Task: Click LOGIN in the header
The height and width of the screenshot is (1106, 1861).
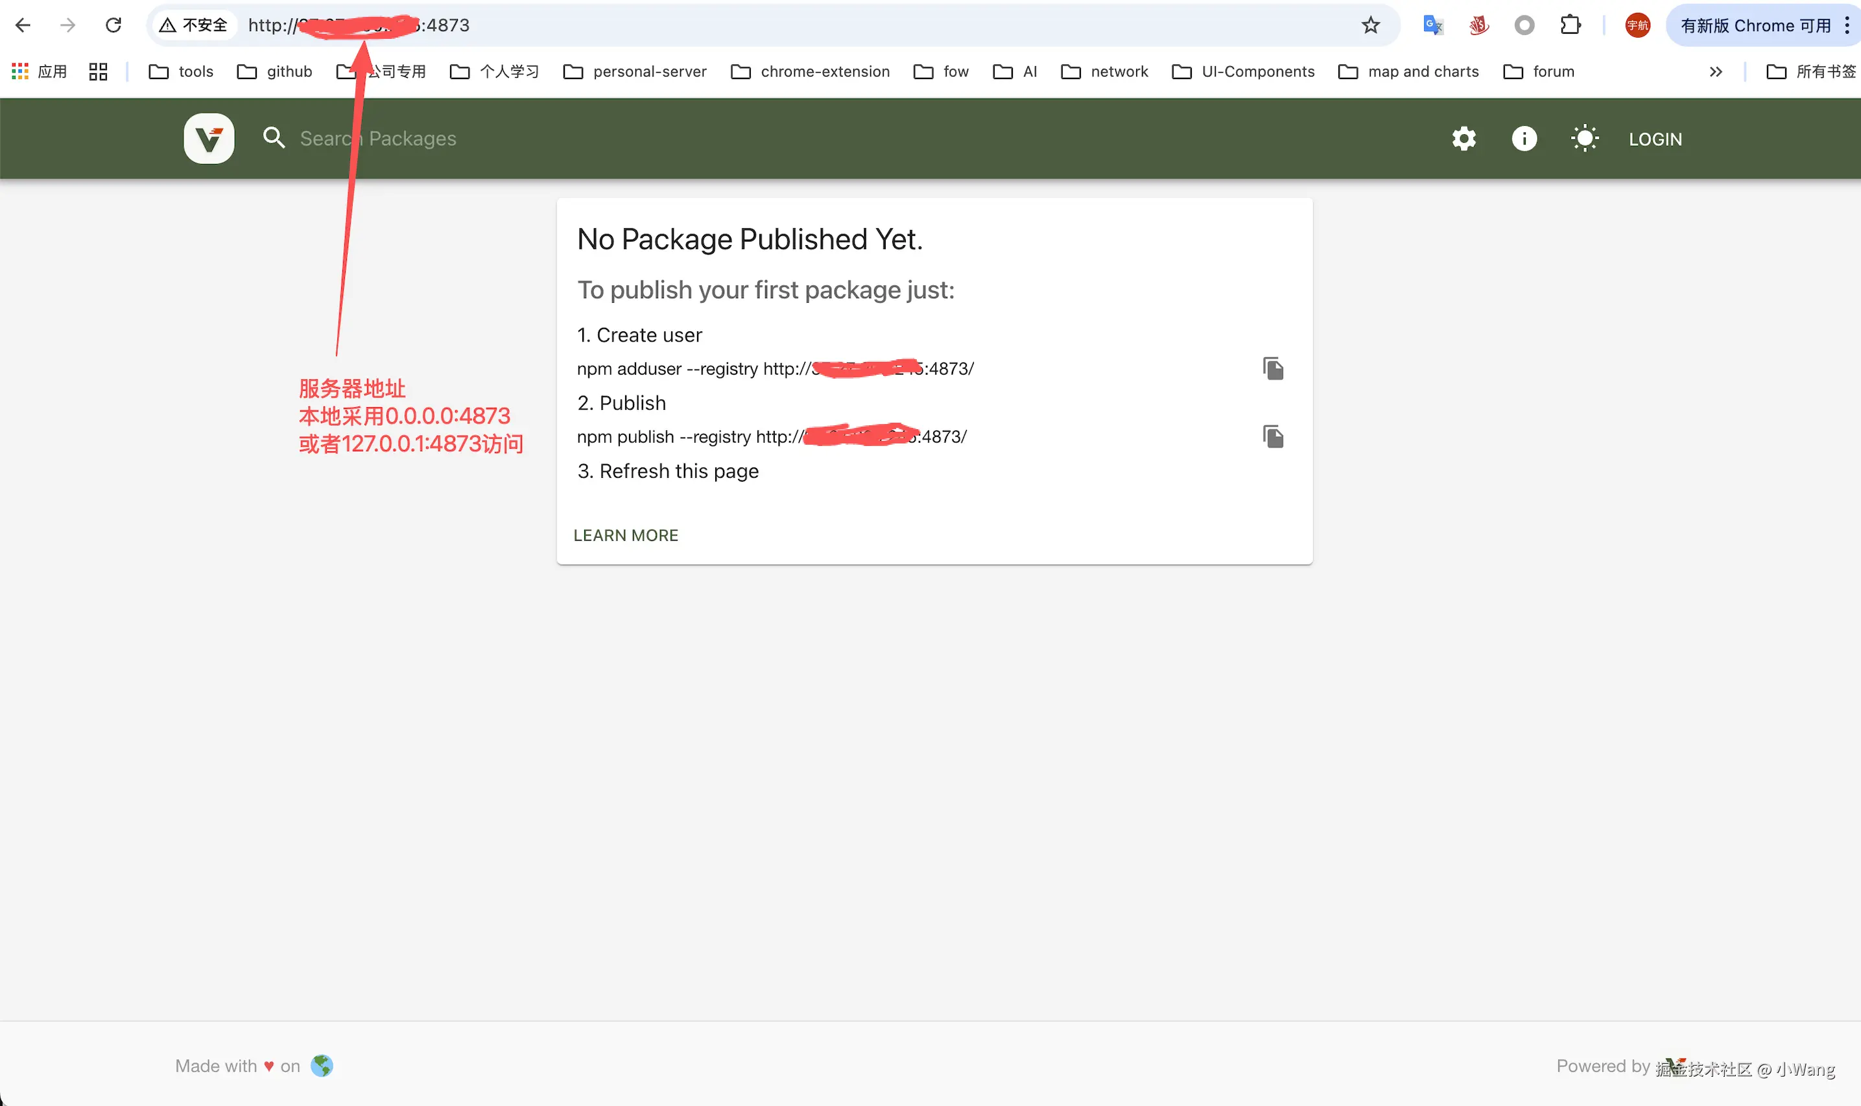Action: [1655, 139]
